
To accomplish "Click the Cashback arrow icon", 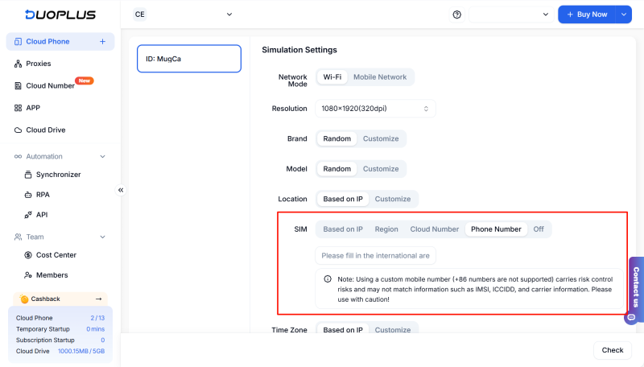I will [x=99, y=299].
